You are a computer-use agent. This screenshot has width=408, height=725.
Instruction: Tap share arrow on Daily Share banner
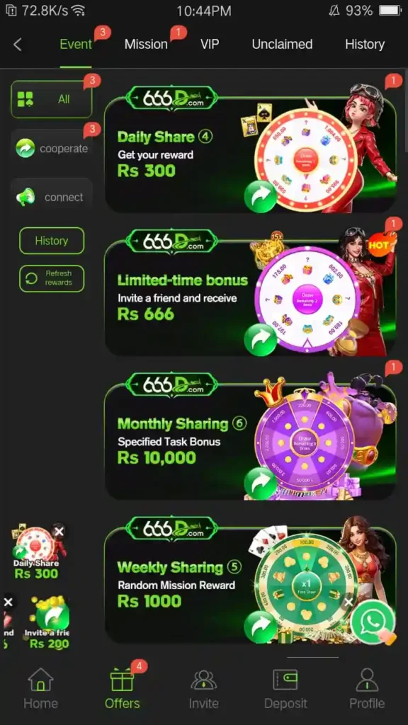coord(261,197)
